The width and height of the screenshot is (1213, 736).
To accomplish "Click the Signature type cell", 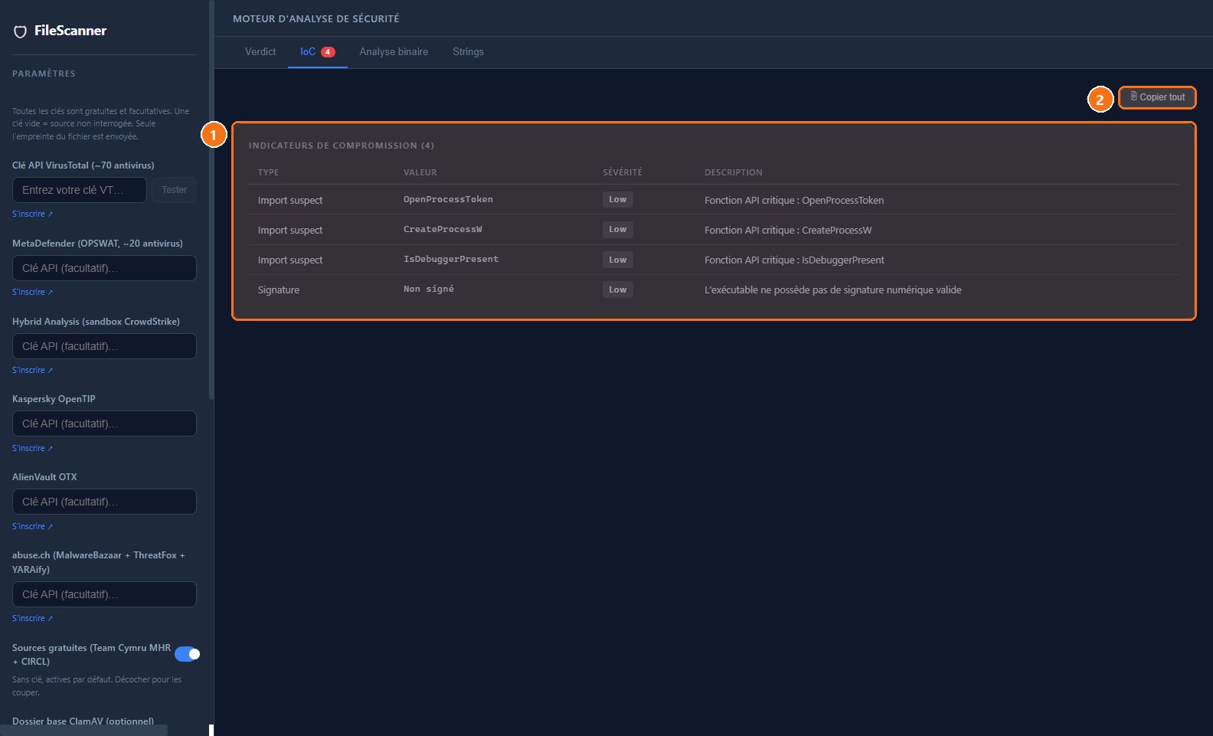I will coord(279,290).
